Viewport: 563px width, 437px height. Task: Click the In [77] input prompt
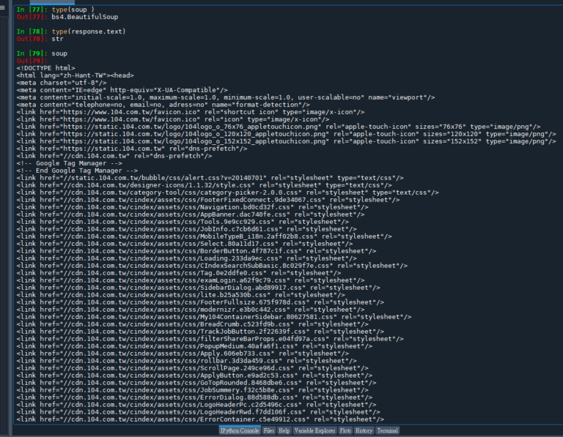click(30, 9)
